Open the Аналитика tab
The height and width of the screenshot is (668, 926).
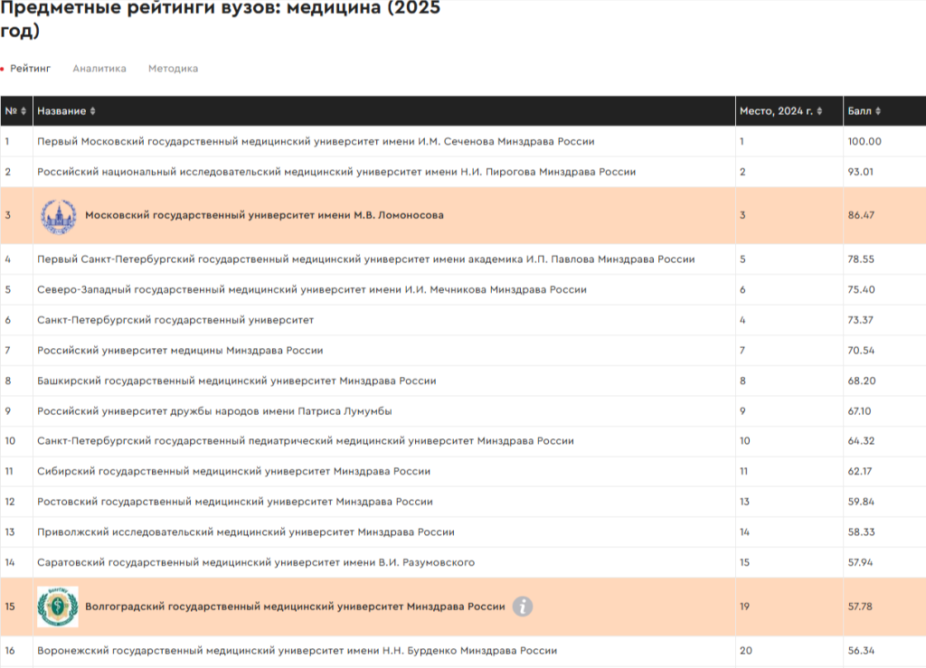pyautogui.click(x=99, y=69)
